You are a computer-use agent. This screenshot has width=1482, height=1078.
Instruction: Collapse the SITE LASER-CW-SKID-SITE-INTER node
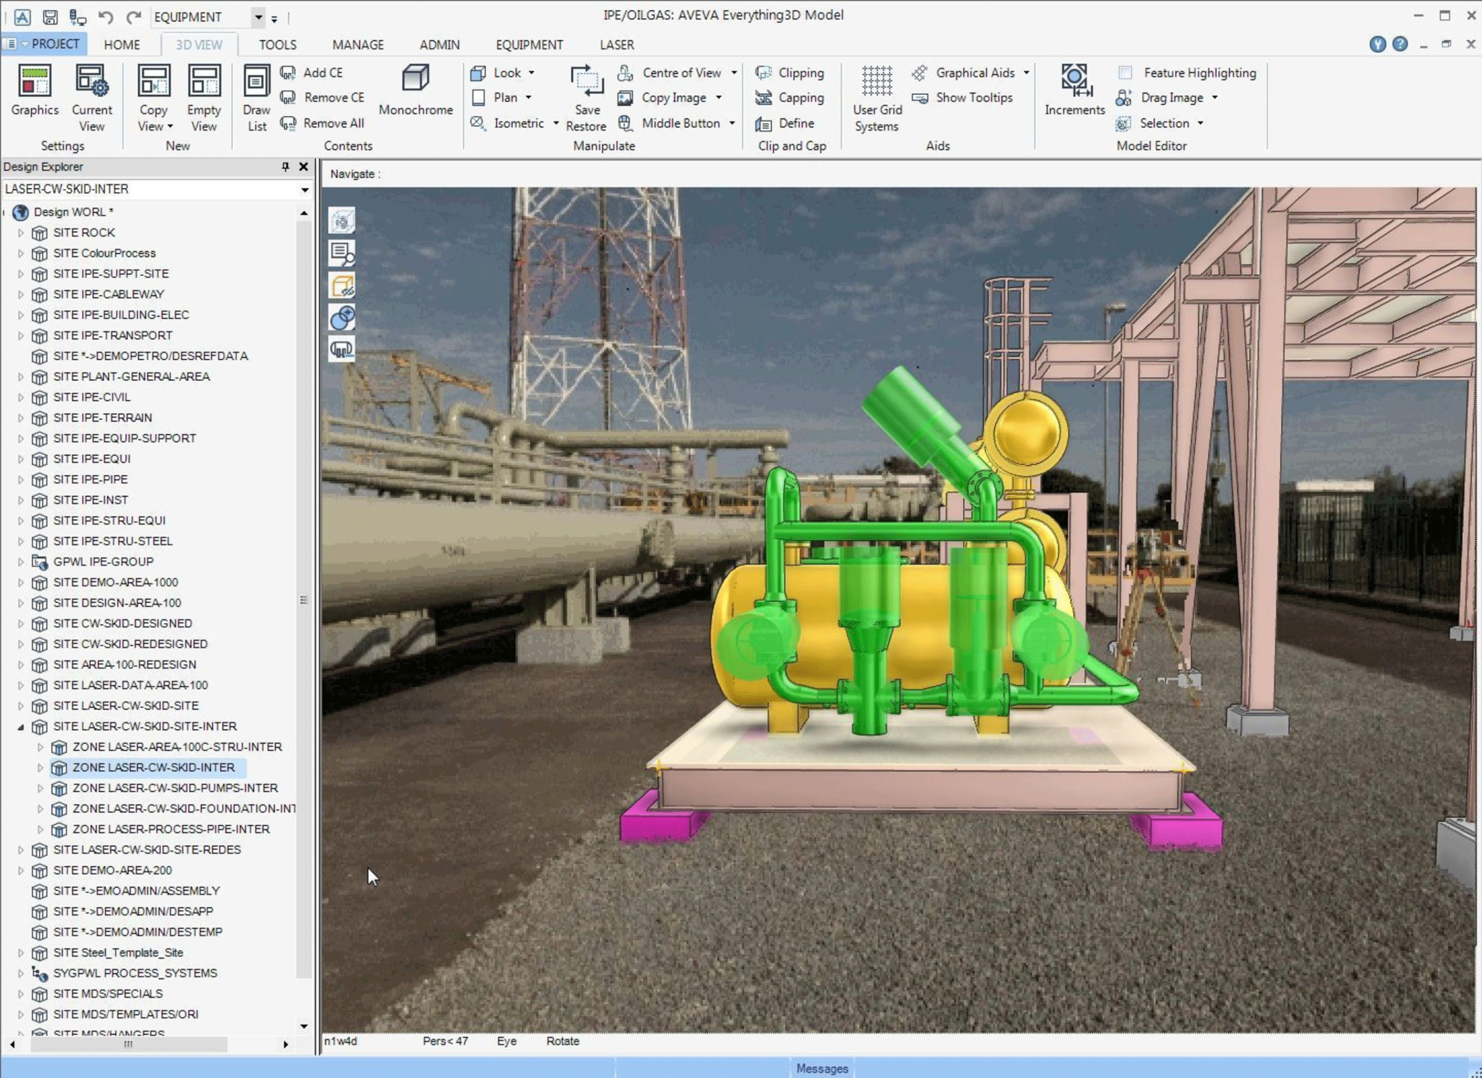click(x=21, y=726)
